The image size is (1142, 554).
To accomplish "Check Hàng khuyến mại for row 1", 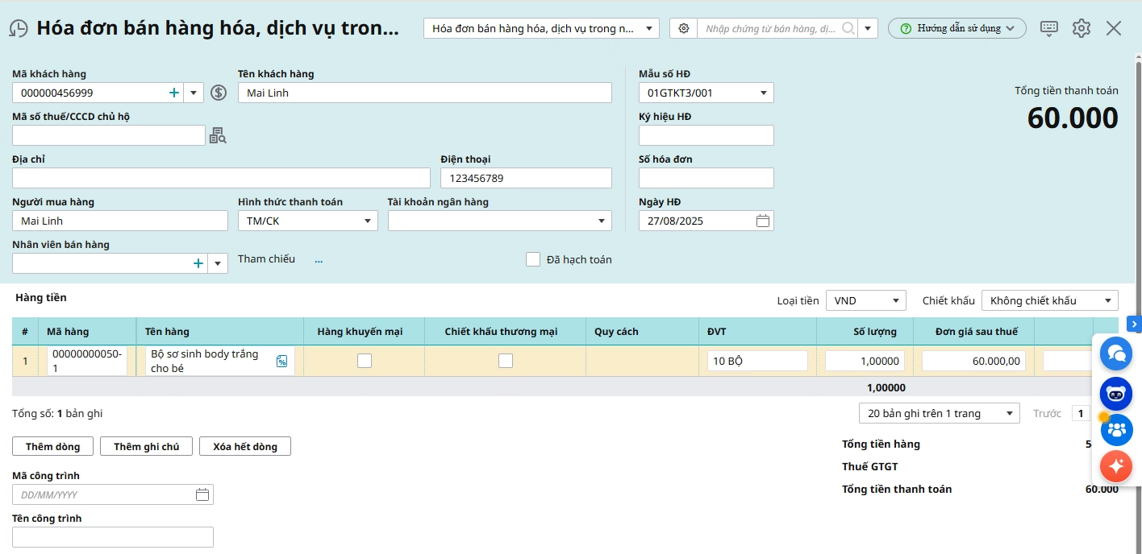I will tap(365, 361).
